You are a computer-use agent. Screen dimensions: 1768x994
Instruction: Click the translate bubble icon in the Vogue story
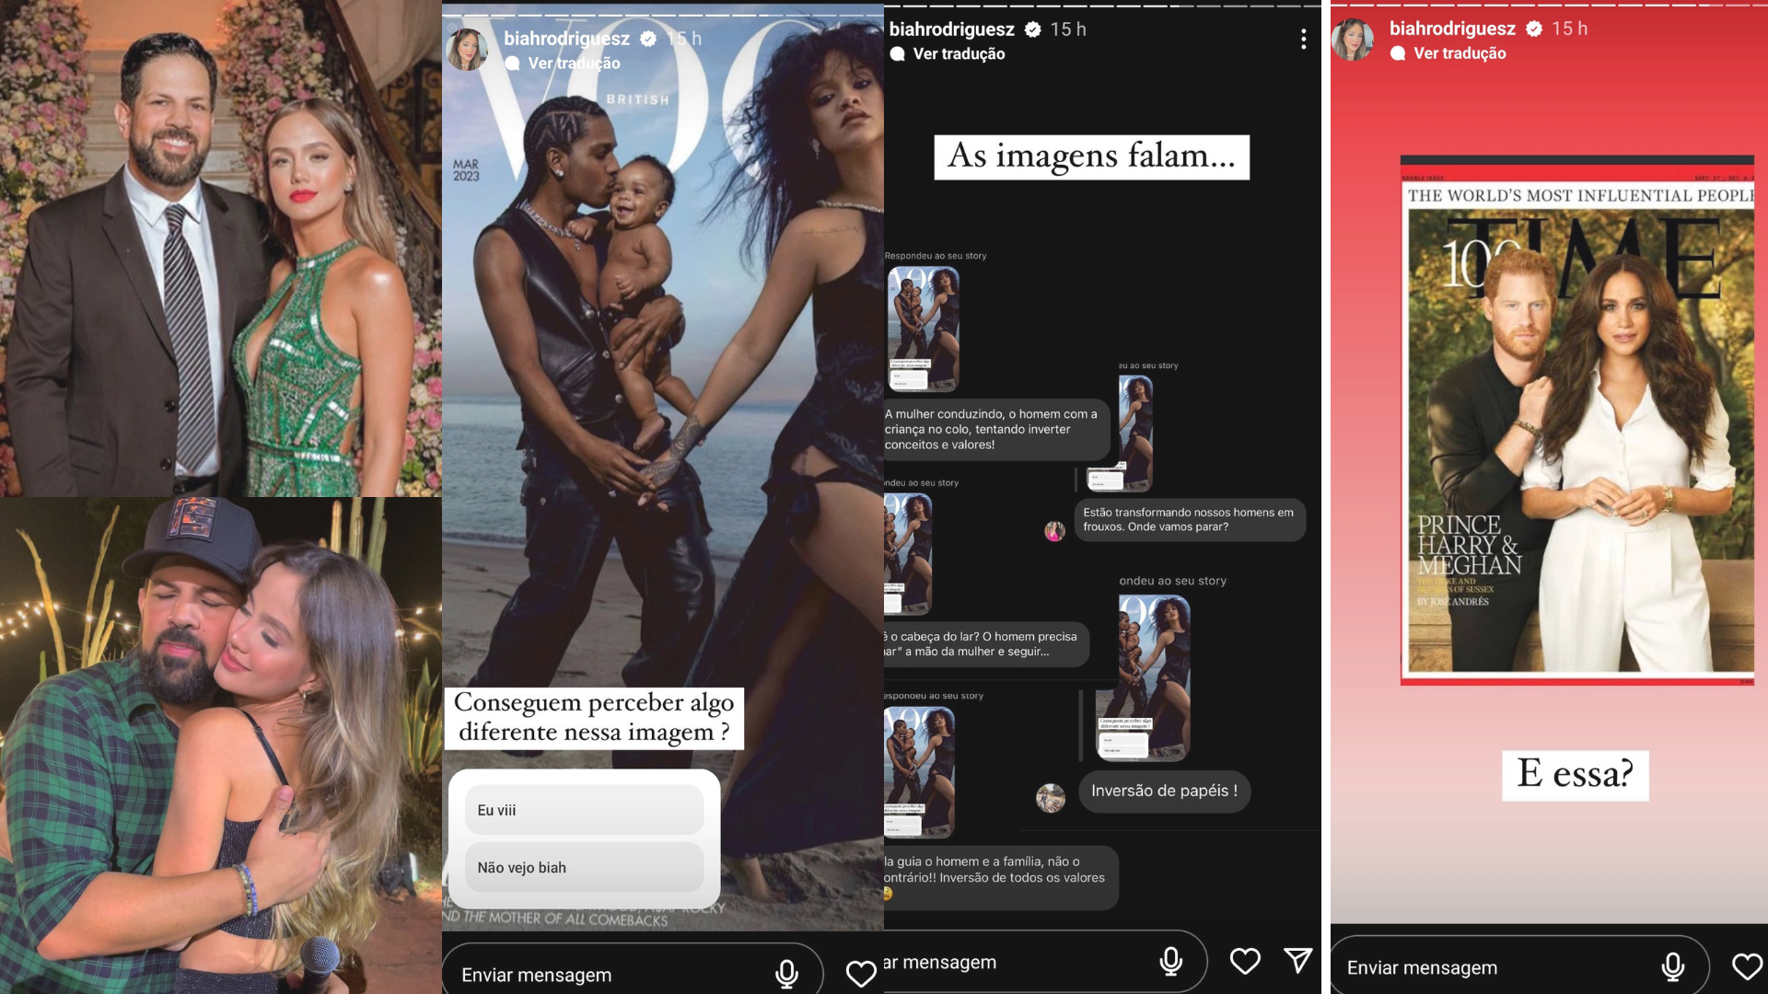click(x=513, y=64)
